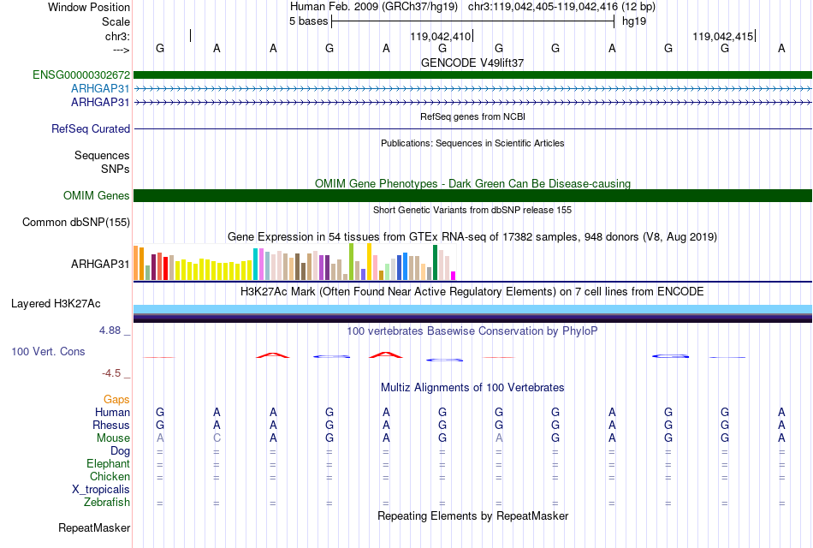Click the dark green OMIM Genes bar
Screen dimensions: 813x548
point(472,195)
